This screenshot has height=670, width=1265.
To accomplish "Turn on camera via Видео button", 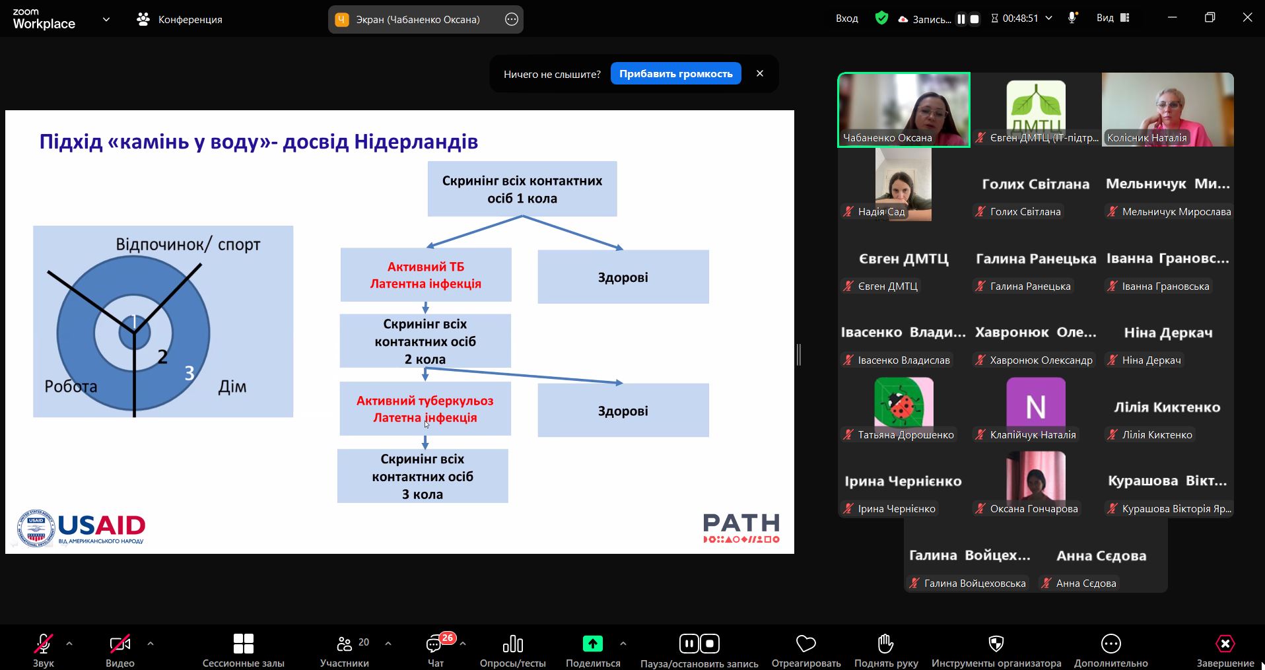I will (x=120, y=644).
